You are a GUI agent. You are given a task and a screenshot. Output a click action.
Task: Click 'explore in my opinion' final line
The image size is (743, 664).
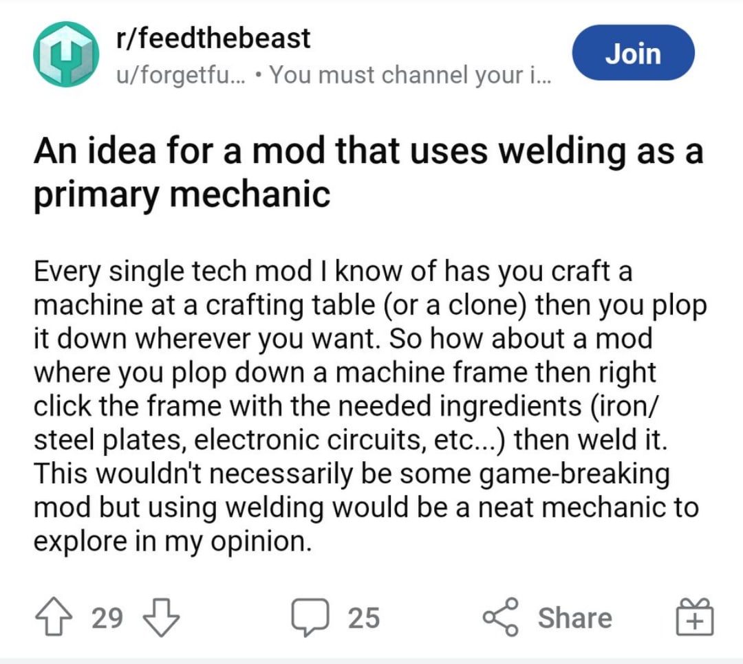pos(173,541)
